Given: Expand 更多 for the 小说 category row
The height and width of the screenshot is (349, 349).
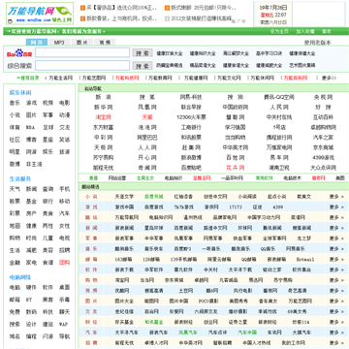Looking at the screenshot, I should (336, 197).
